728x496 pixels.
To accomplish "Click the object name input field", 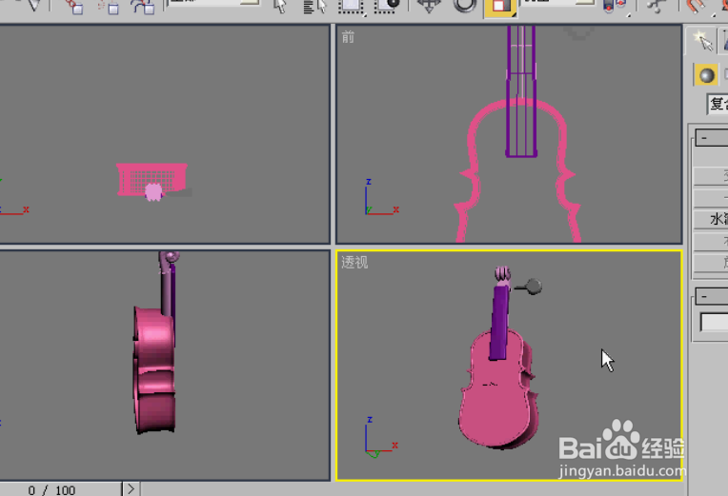I will [x=714, y=322].
